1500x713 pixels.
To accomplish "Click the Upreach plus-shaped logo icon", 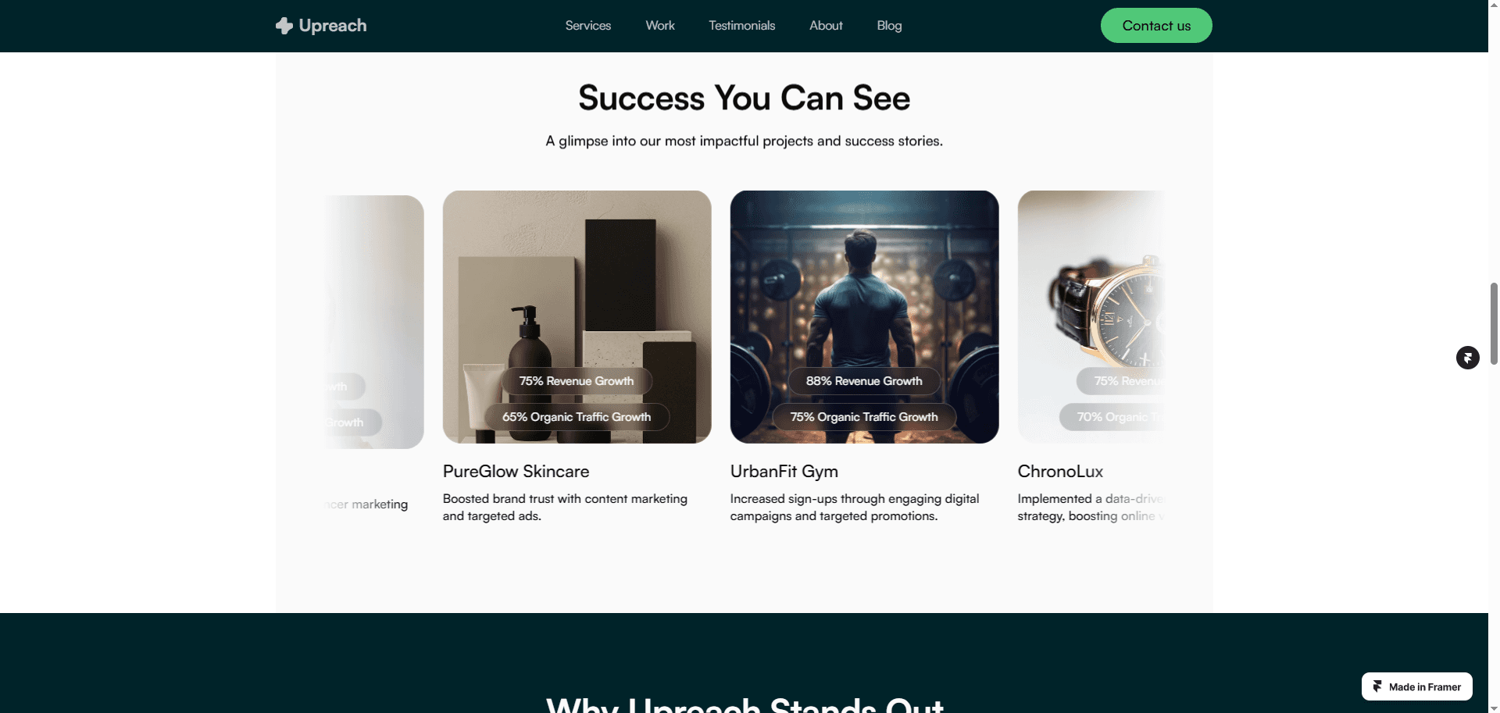I will pyautogui.click(x=284, y=26).
